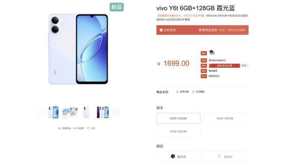Open the 分享 share link
Image resolution: width=292 pixels, height=164 pixels.
pos(93,128)
